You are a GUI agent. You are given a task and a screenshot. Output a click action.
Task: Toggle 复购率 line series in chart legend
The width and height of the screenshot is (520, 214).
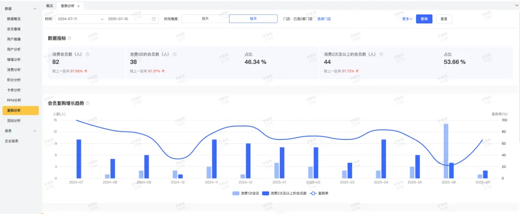point(319,193)
